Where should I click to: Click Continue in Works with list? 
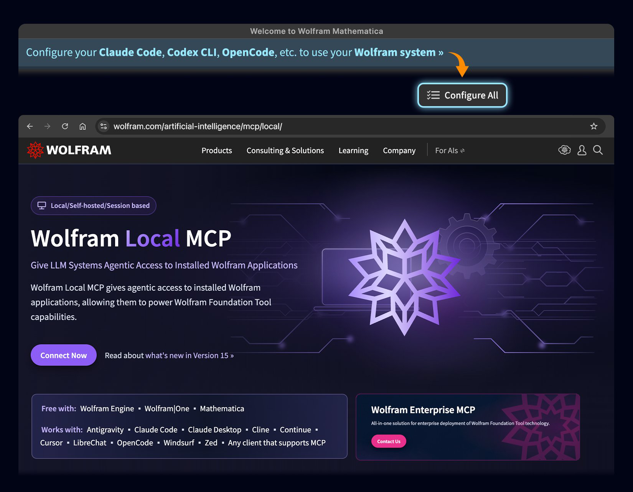click(x=295, y=430)
